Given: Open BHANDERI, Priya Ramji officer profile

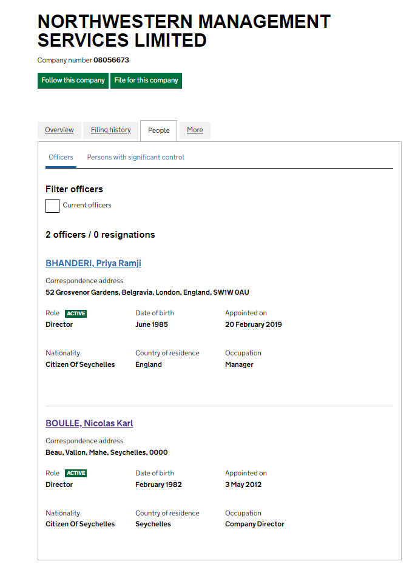Looking at the screenshot, I should [93, 264].
